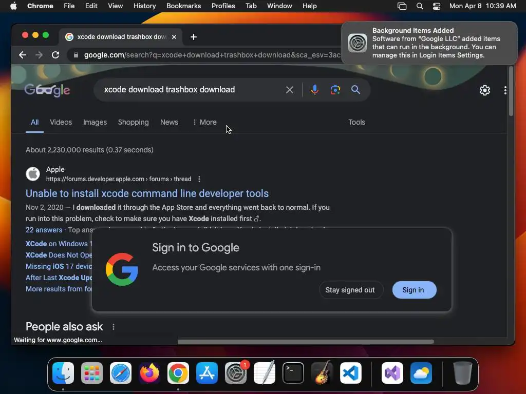Open the Bookmarks menu
This screenshot has height=394, width=526.
[x=183, y=6]
